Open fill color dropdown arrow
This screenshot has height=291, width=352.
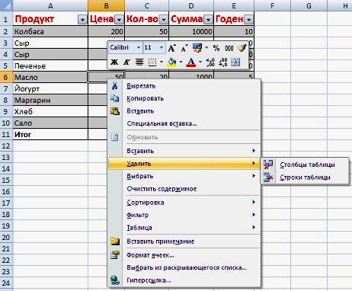[181, 62]
